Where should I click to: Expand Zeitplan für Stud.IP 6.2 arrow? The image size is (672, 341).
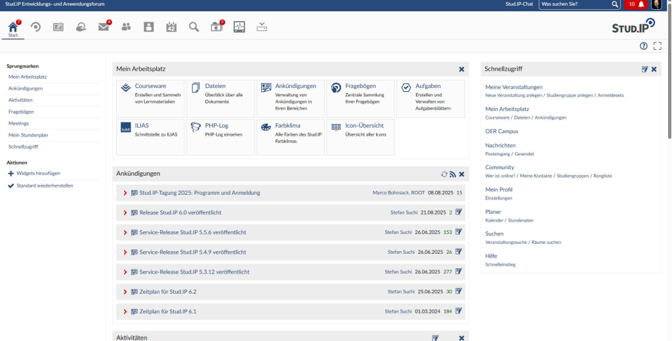(x=125, y=292)
